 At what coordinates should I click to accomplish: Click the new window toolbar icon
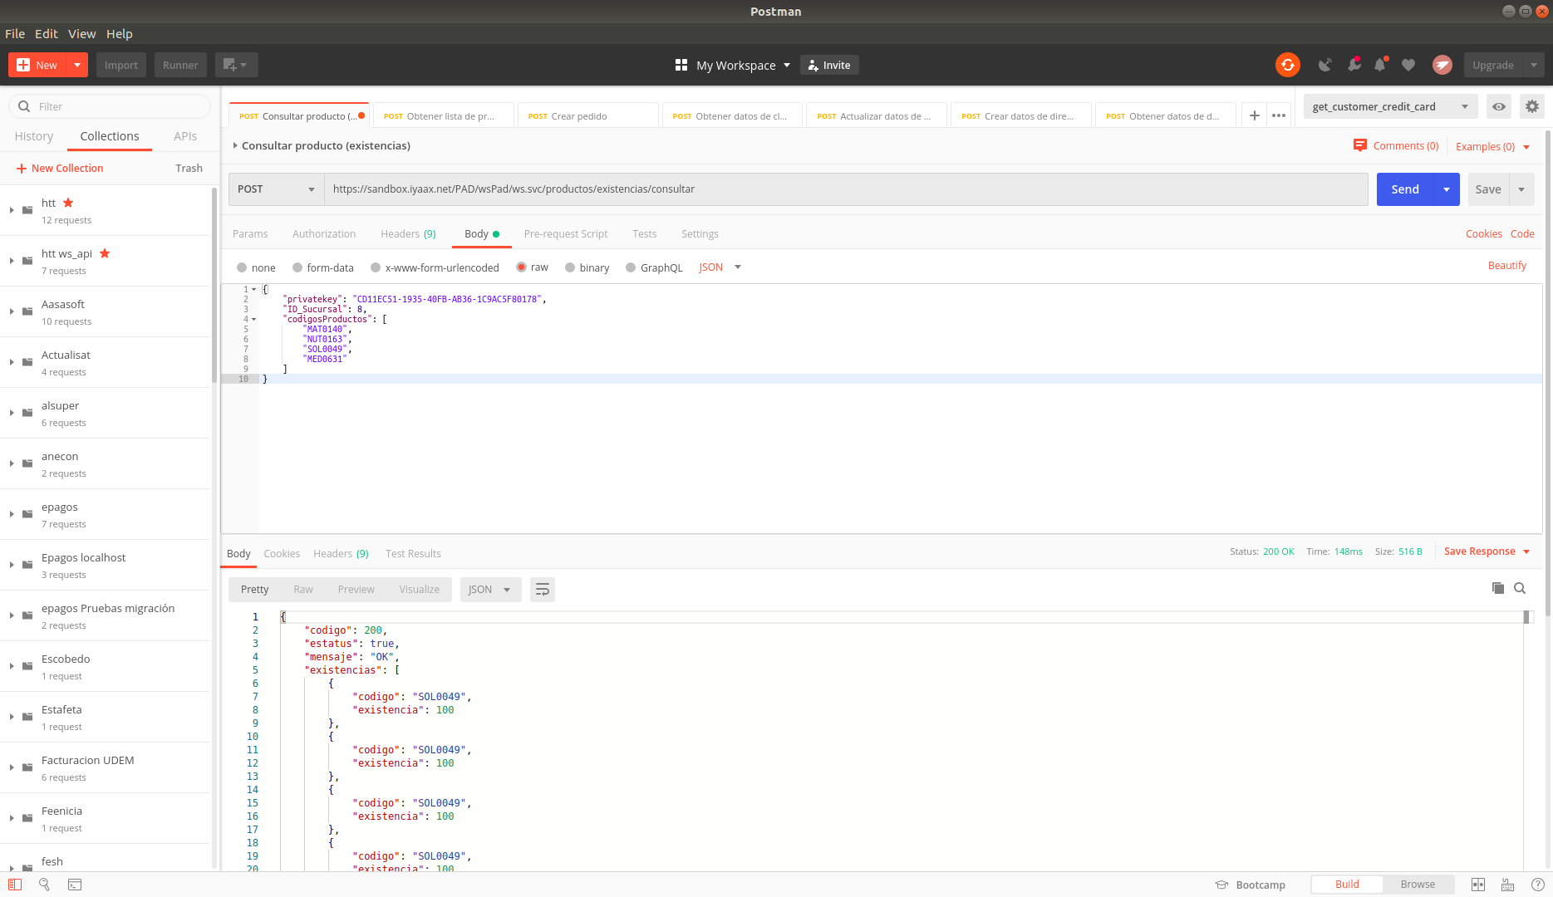(x=236, y=65)
